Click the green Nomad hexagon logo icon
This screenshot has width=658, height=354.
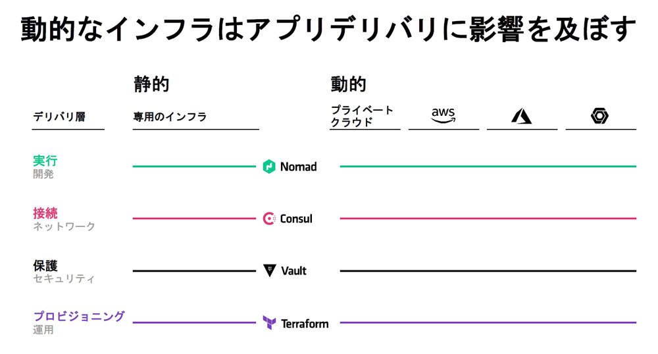[x=268, y=166]
